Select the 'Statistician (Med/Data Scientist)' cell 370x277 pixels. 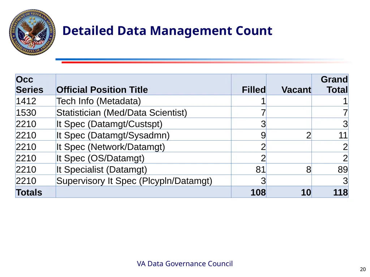[x=143, y=113]
